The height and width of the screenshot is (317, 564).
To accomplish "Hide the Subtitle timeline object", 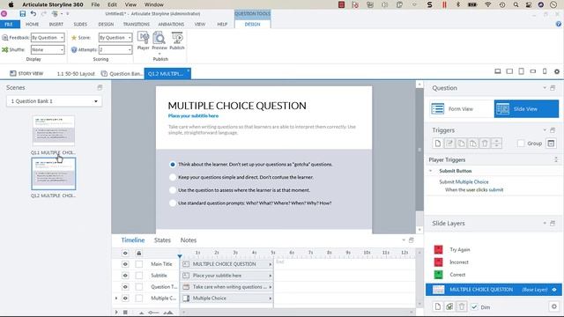I will [x=125, y=276].
